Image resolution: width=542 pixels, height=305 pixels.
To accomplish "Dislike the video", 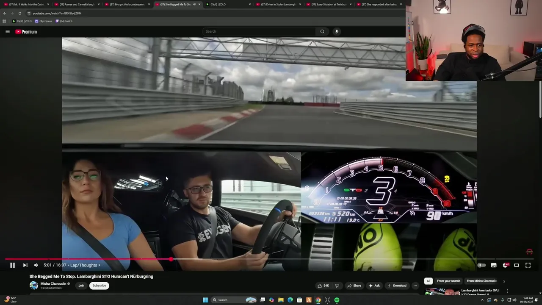I will click(337, 286).
